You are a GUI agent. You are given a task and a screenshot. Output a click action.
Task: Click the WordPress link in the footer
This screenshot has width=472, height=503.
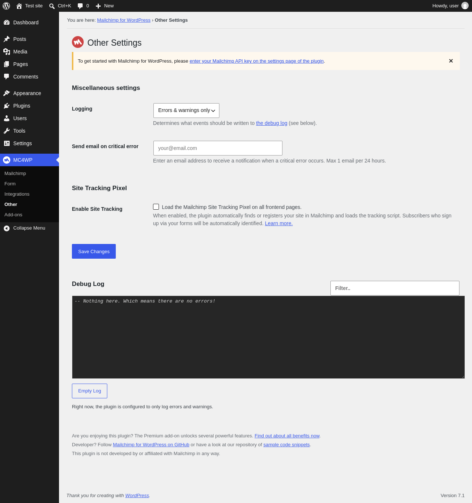click(x=137, y=496)
